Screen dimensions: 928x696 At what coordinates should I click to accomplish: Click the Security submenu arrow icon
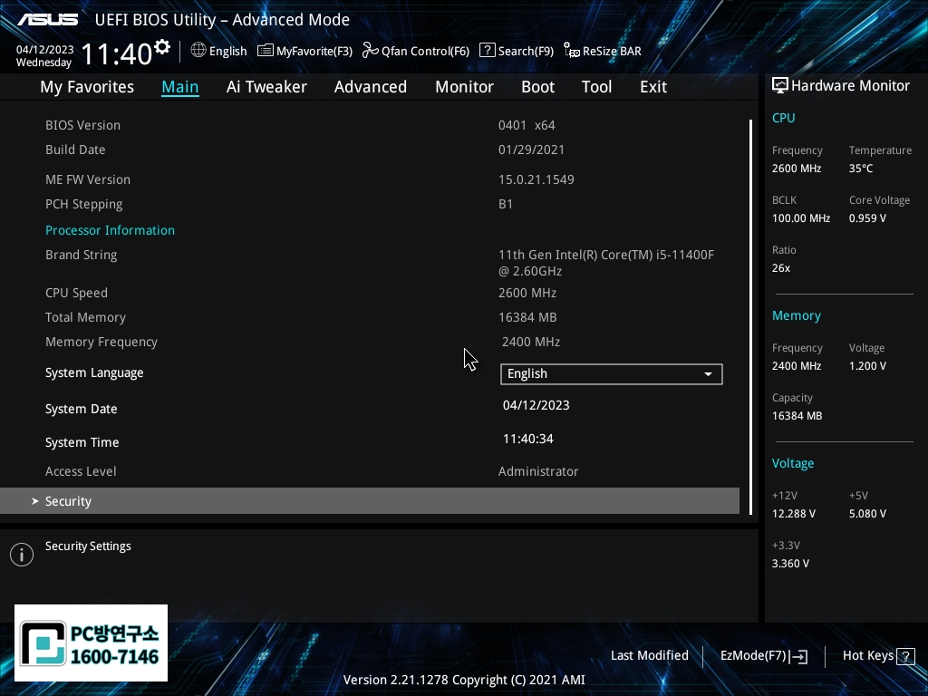(35, 500)
